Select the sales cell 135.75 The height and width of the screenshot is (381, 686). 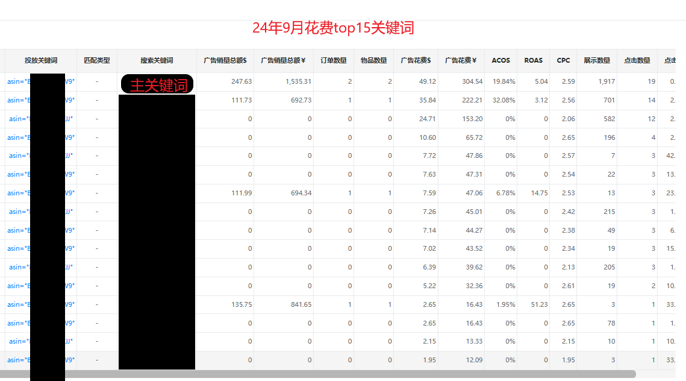tap(242, 304)
